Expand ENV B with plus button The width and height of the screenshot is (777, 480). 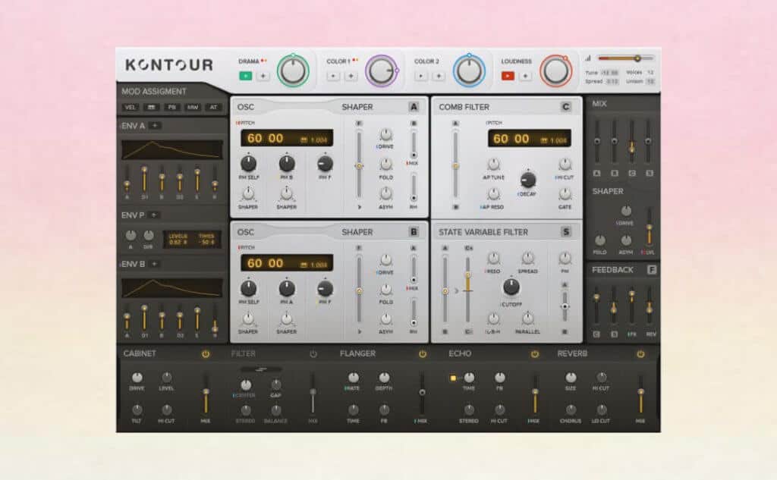pyautogui.click(x=154, y=264)
